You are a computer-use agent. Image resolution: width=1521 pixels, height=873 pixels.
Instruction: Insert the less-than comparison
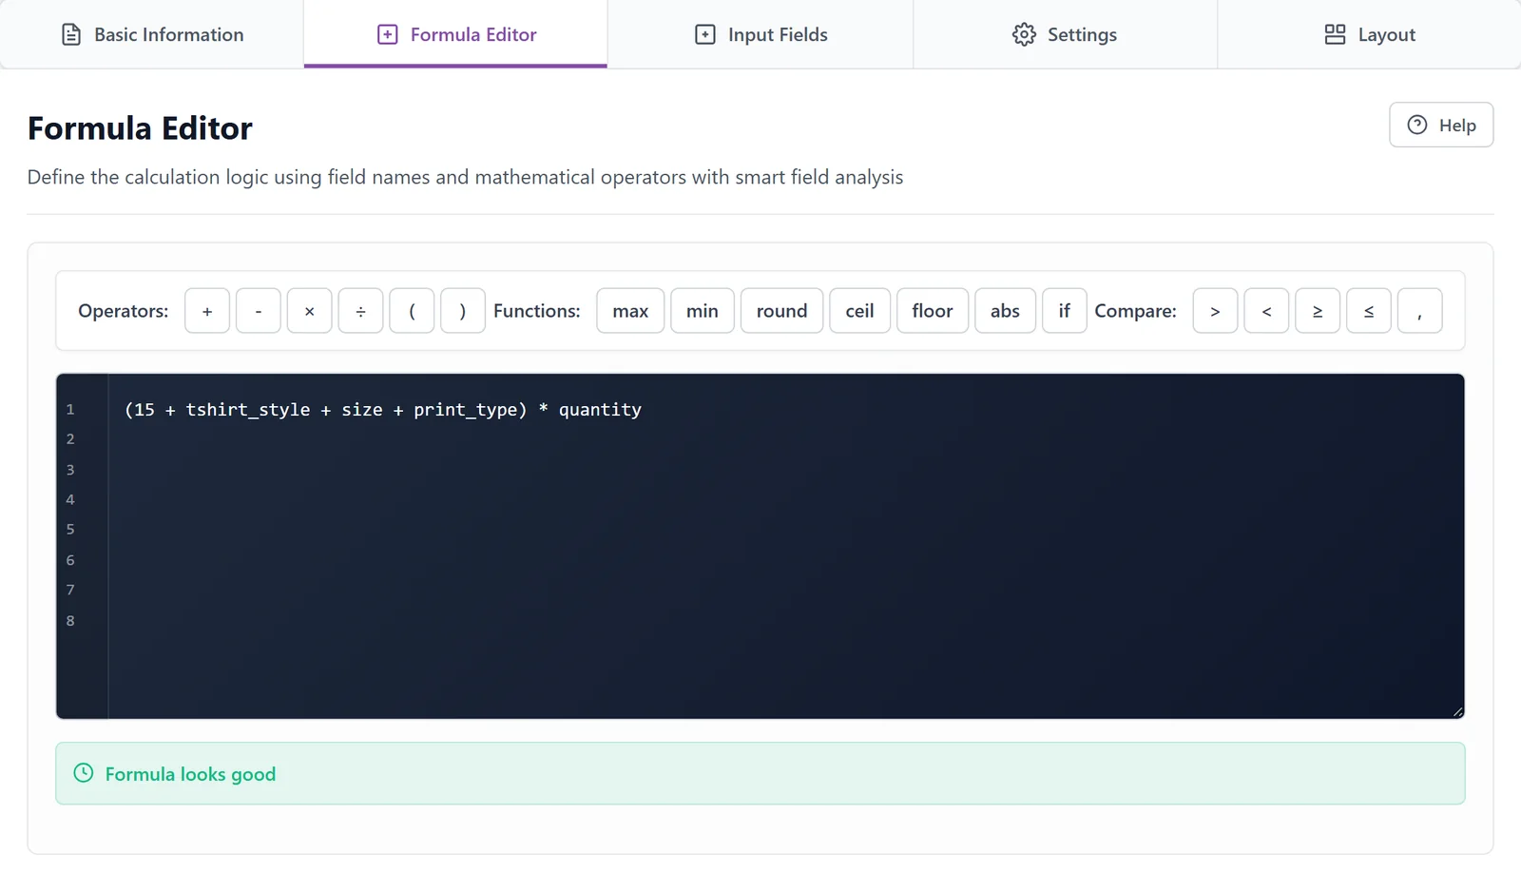1266,311
